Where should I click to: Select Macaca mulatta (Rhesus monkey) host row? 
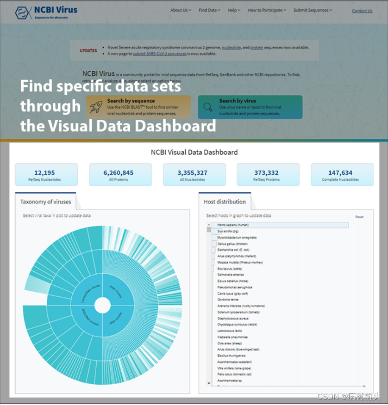coord(240,262)
